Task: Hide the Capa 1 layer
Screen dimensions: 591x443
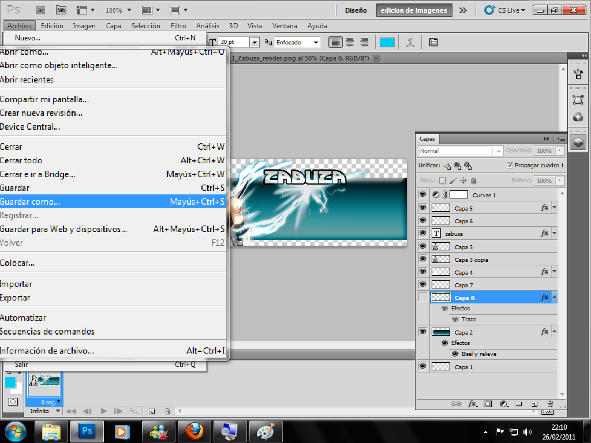Action: [x=423, y=366]
